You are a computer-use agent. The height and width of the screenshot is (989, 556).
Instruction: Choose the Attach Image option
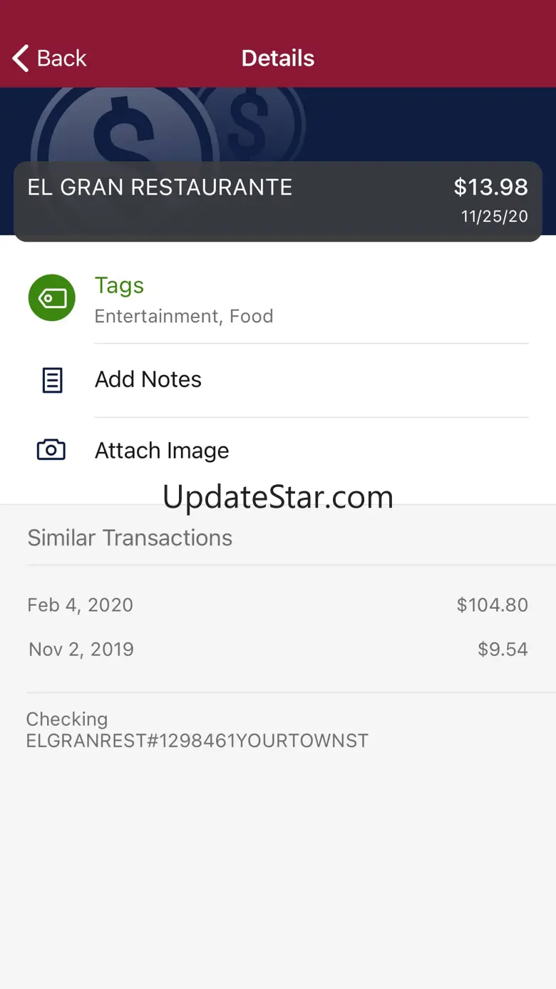pos(162,451)
